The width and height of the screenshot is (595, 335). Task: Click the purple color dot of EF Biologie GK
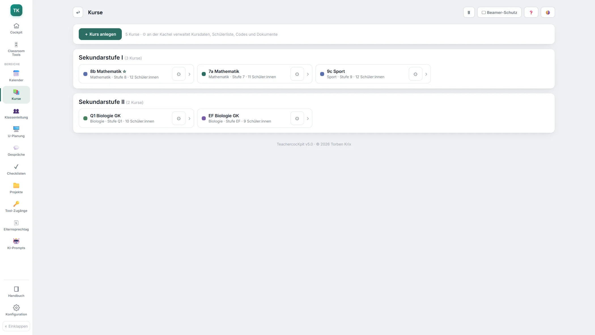tap(204, 118)
